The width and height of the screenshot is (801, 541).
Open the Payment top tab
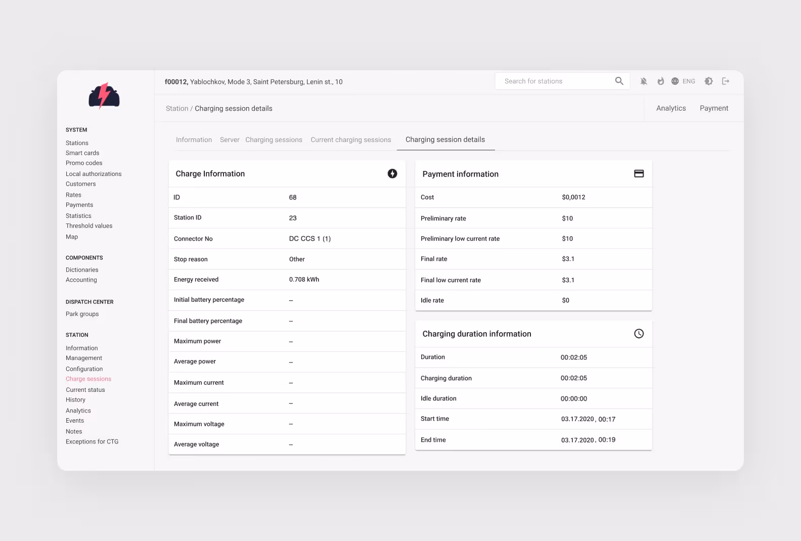(x=714, y=108)
